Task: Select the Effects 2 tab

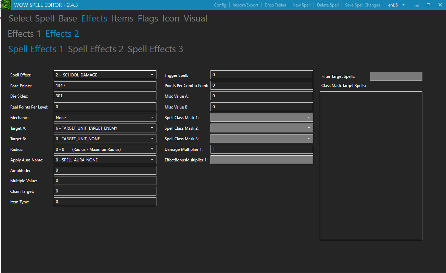Action: click(62, 33)
